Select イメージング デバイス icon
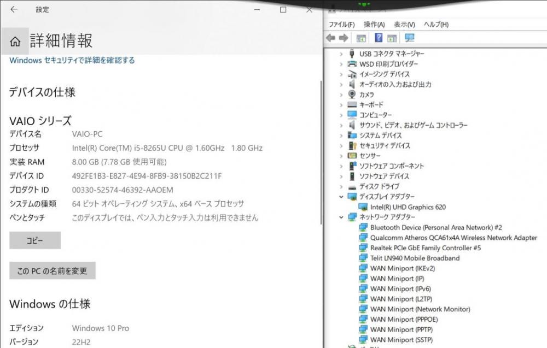547x348 pixels. click(x=352, y=74)
